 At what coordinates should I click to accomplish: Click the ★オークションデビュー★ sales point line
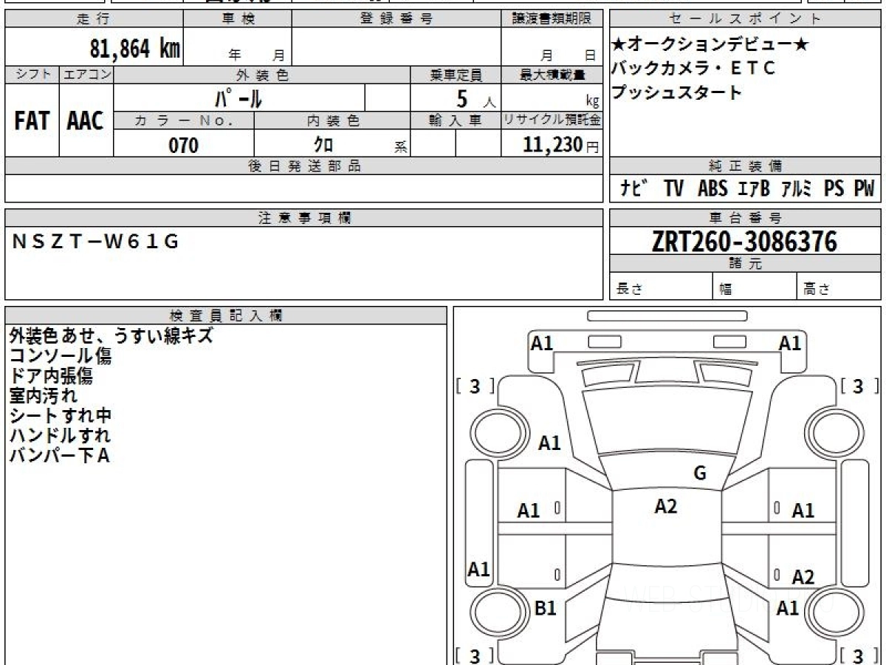click(710, 45)
